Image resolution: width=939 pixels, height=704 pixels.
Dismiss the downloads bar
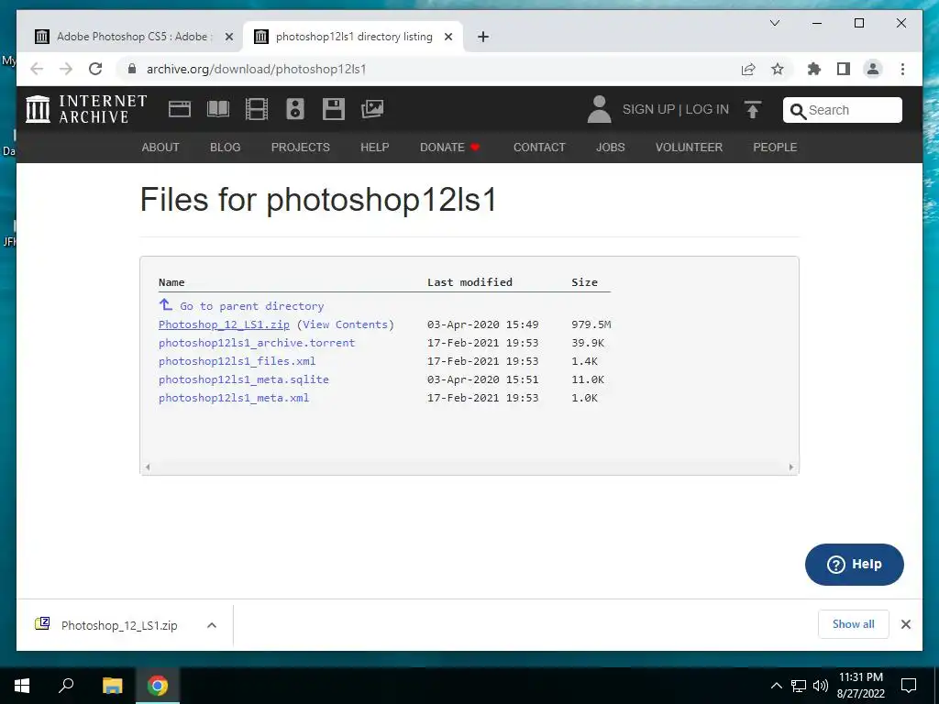click(905, 624)
